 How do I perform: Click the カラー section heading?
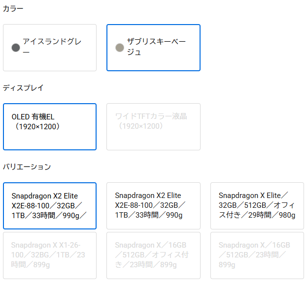coord(13,9)
